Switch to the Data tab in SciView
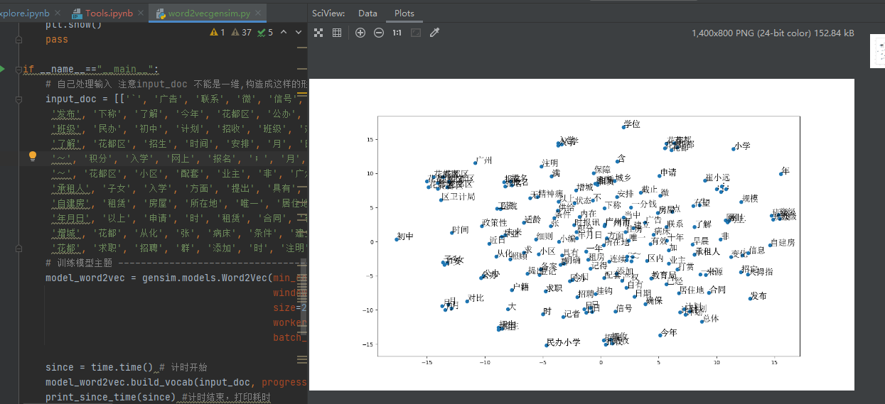The height and width of the screenshot is (404, 885). click(x=368, y=13)
